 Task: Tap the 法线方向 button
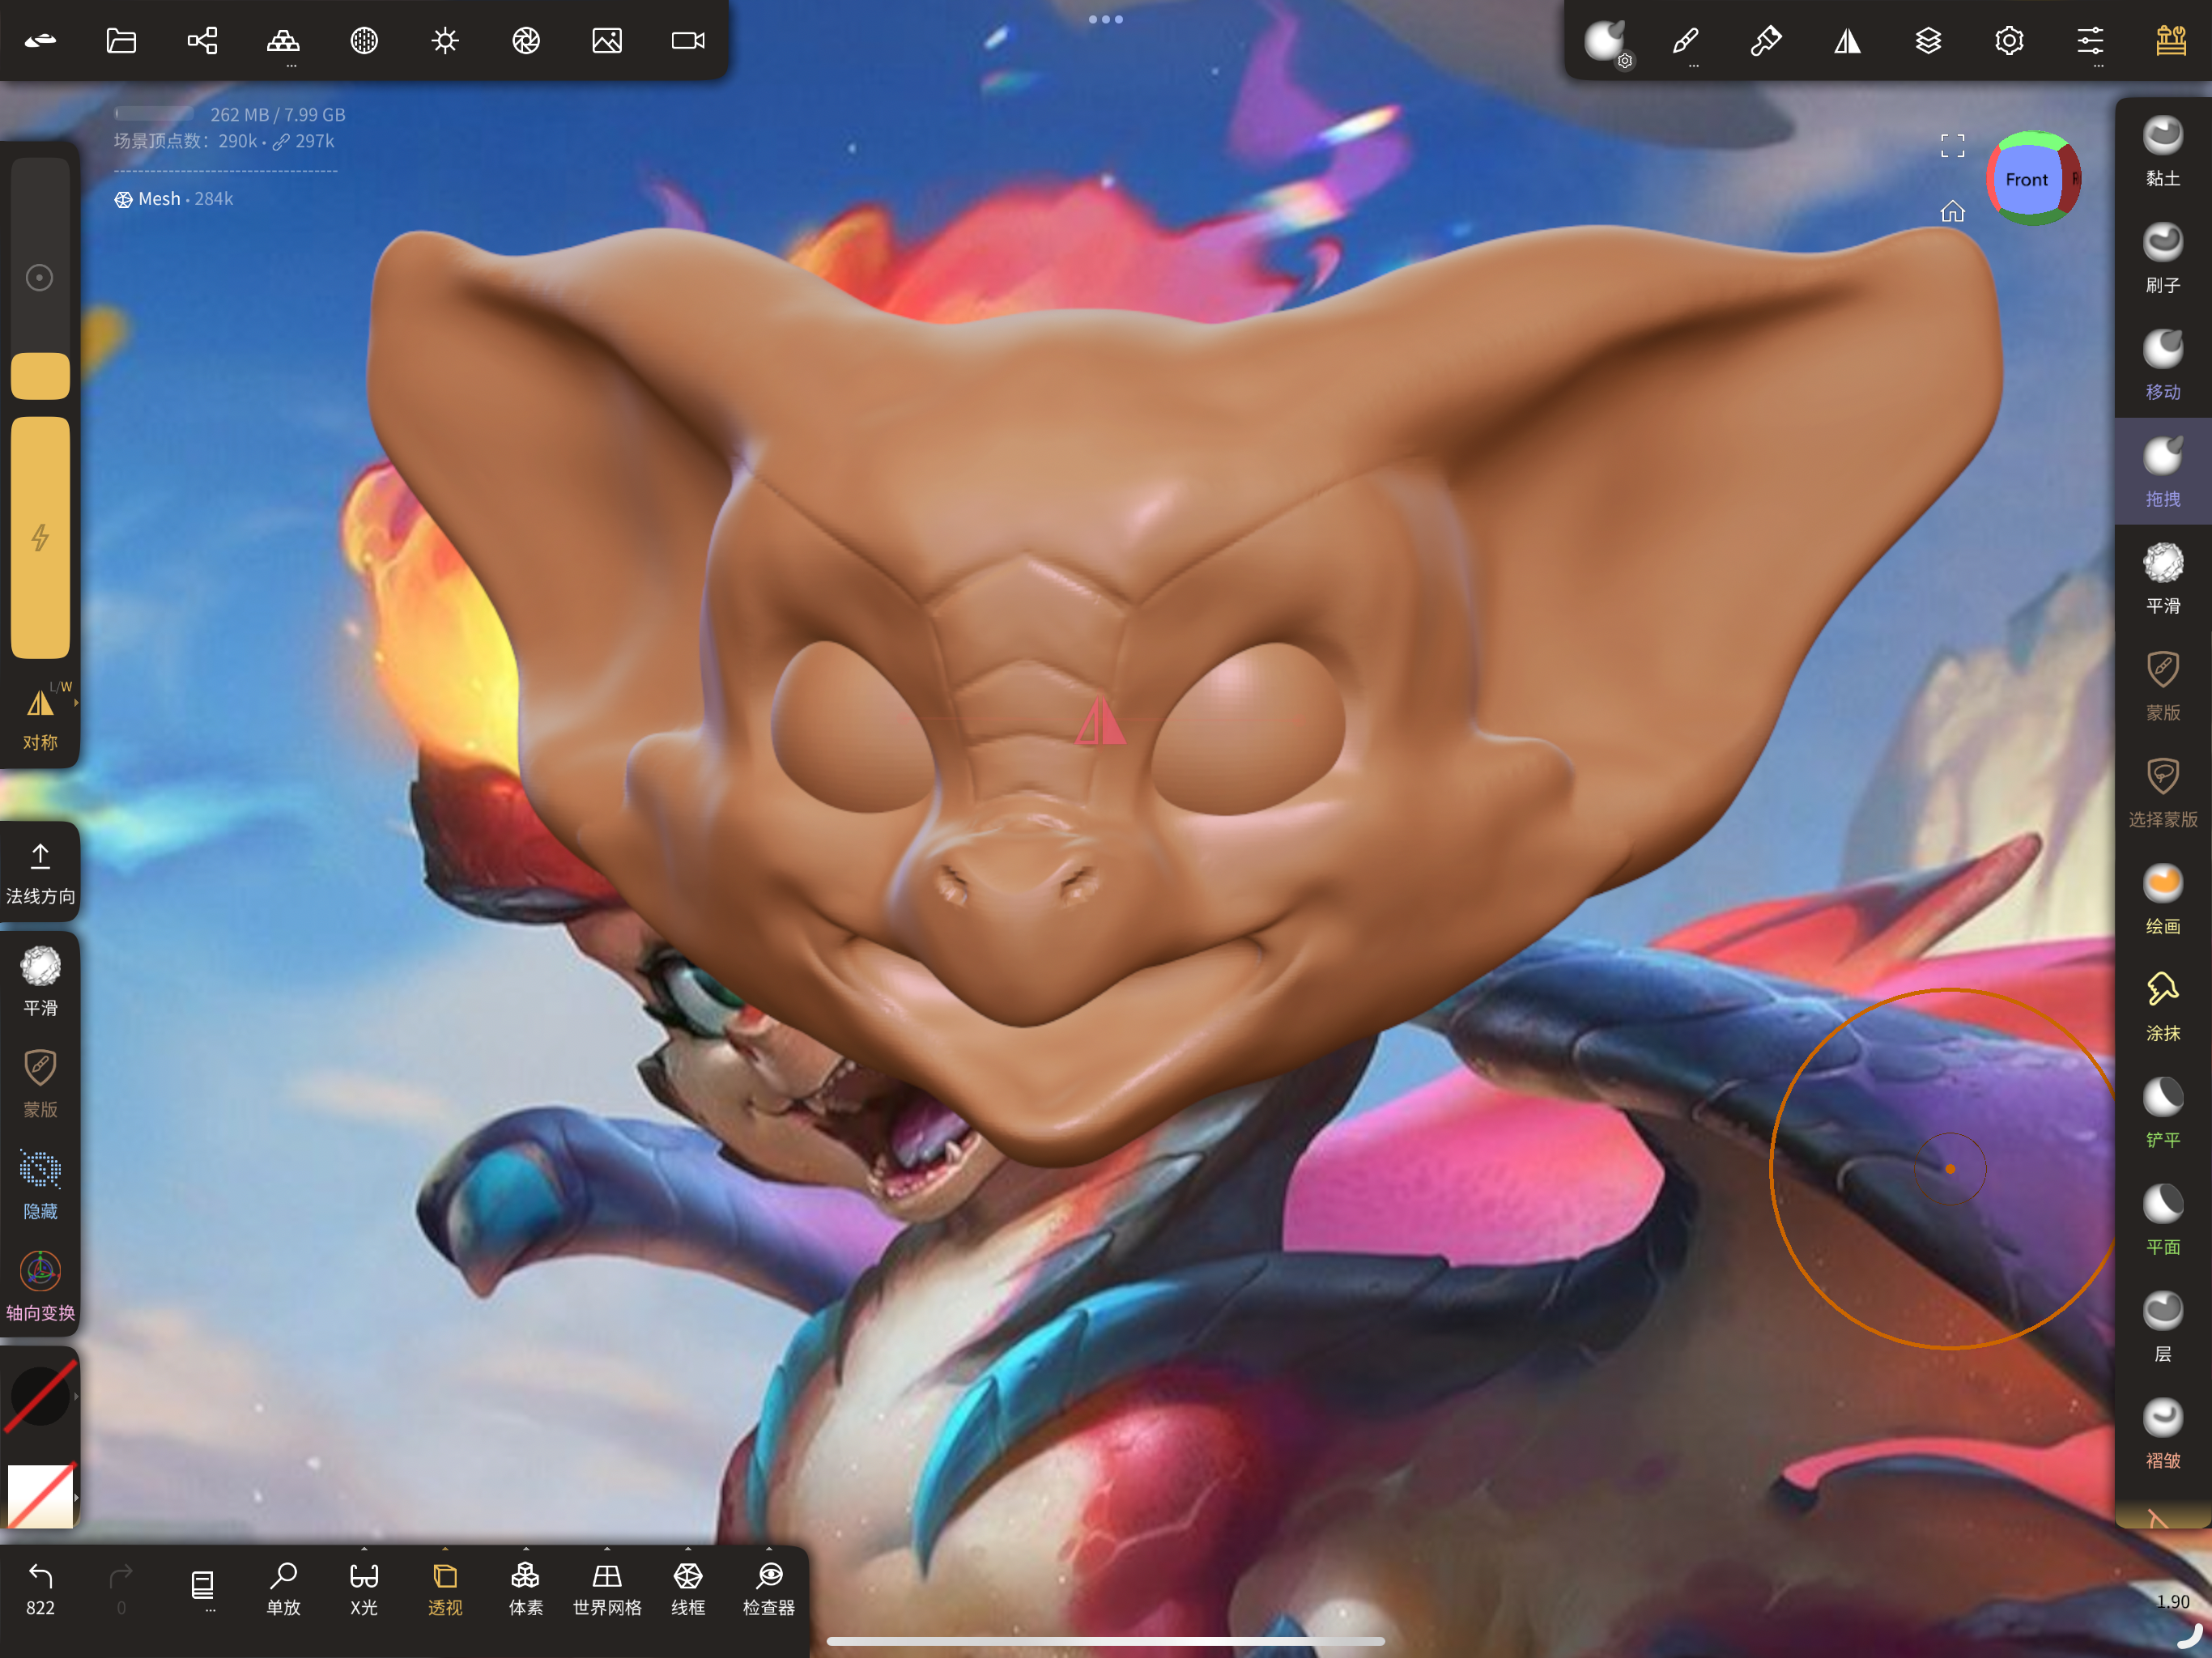pos(40,873)
